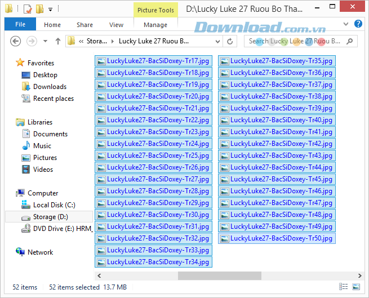Click the Back navigation arrow

pos(16,42)
